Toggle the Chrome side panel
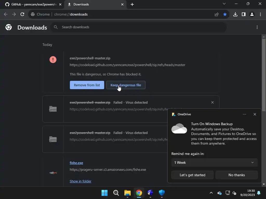The height and width of the screenshot is (199, 266). [244, 15]
